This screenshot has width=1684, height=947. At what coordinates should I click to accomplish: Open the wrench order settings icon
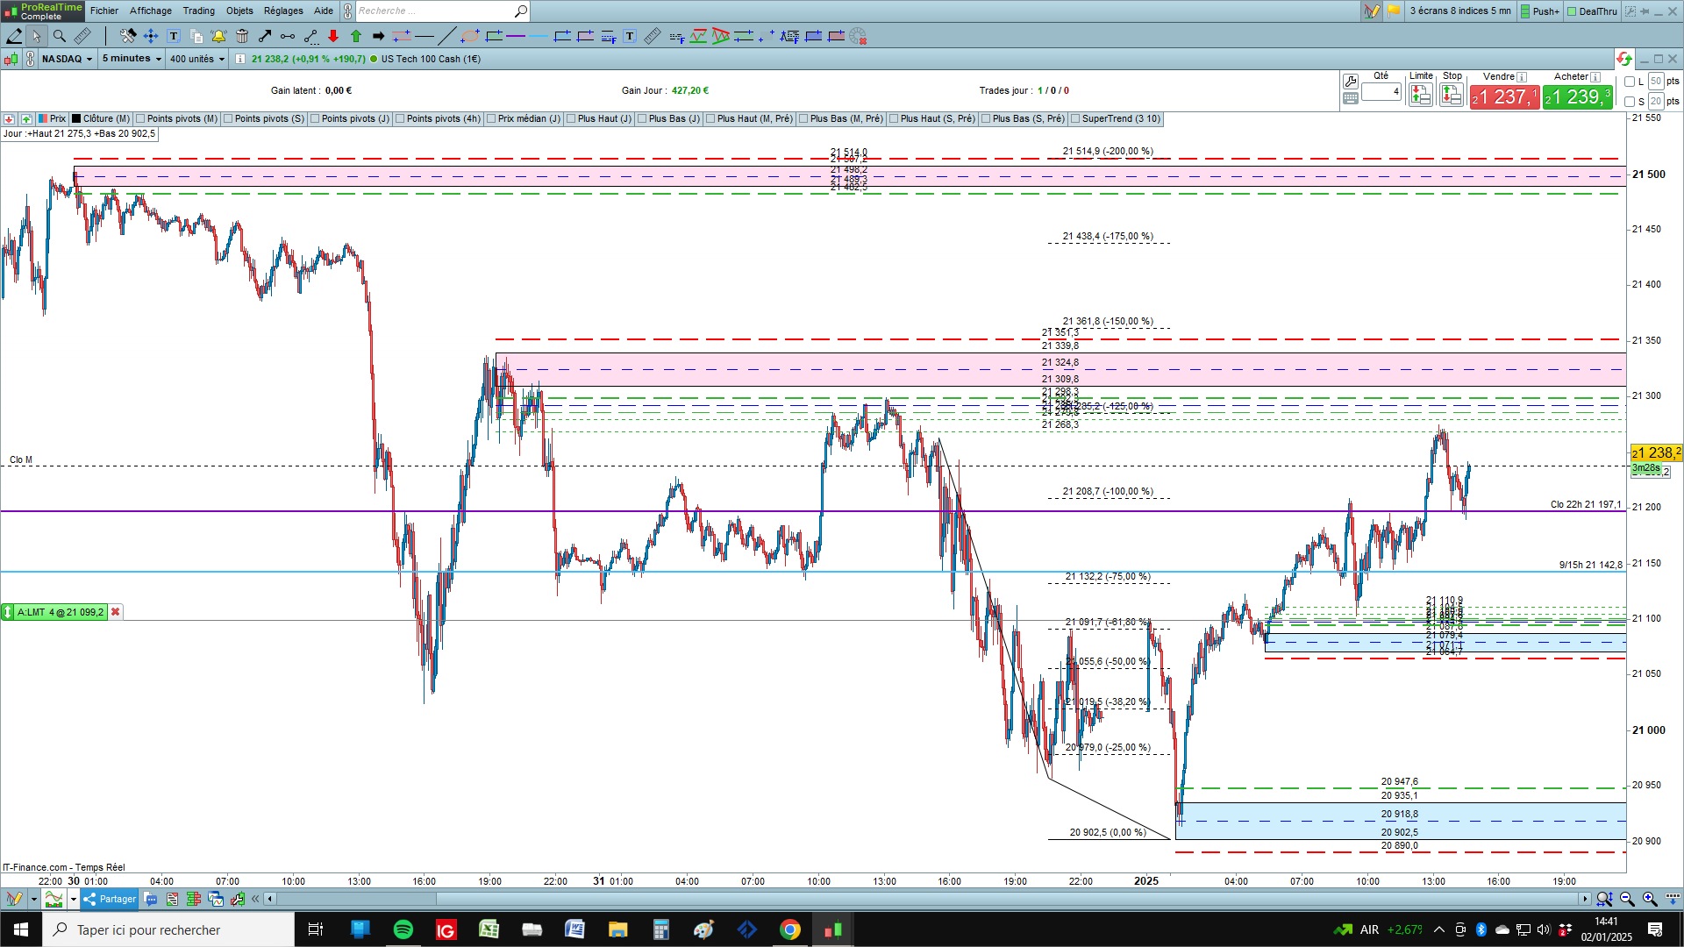tap(1351, 82)
